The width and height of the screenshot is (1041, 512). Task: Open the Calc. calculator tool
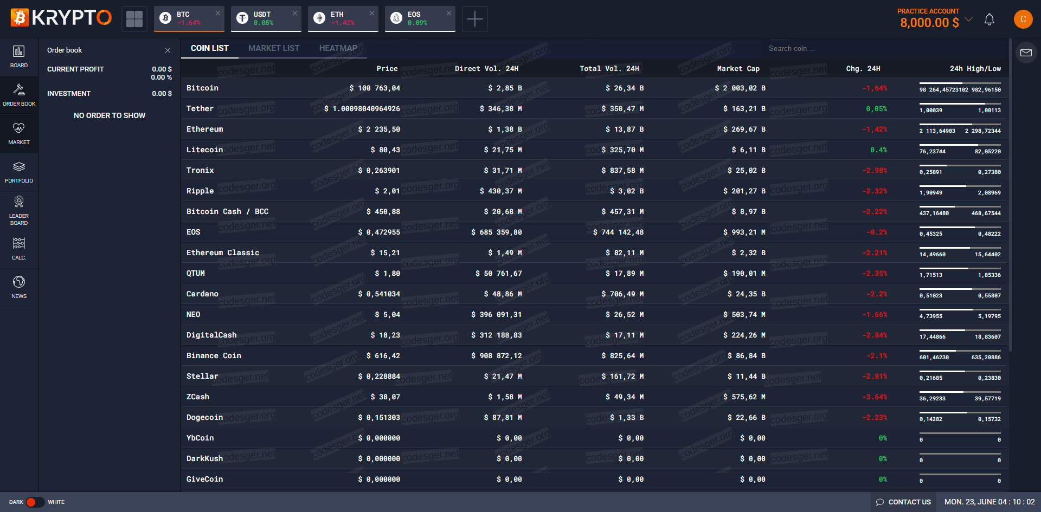(x=19, y=249)
